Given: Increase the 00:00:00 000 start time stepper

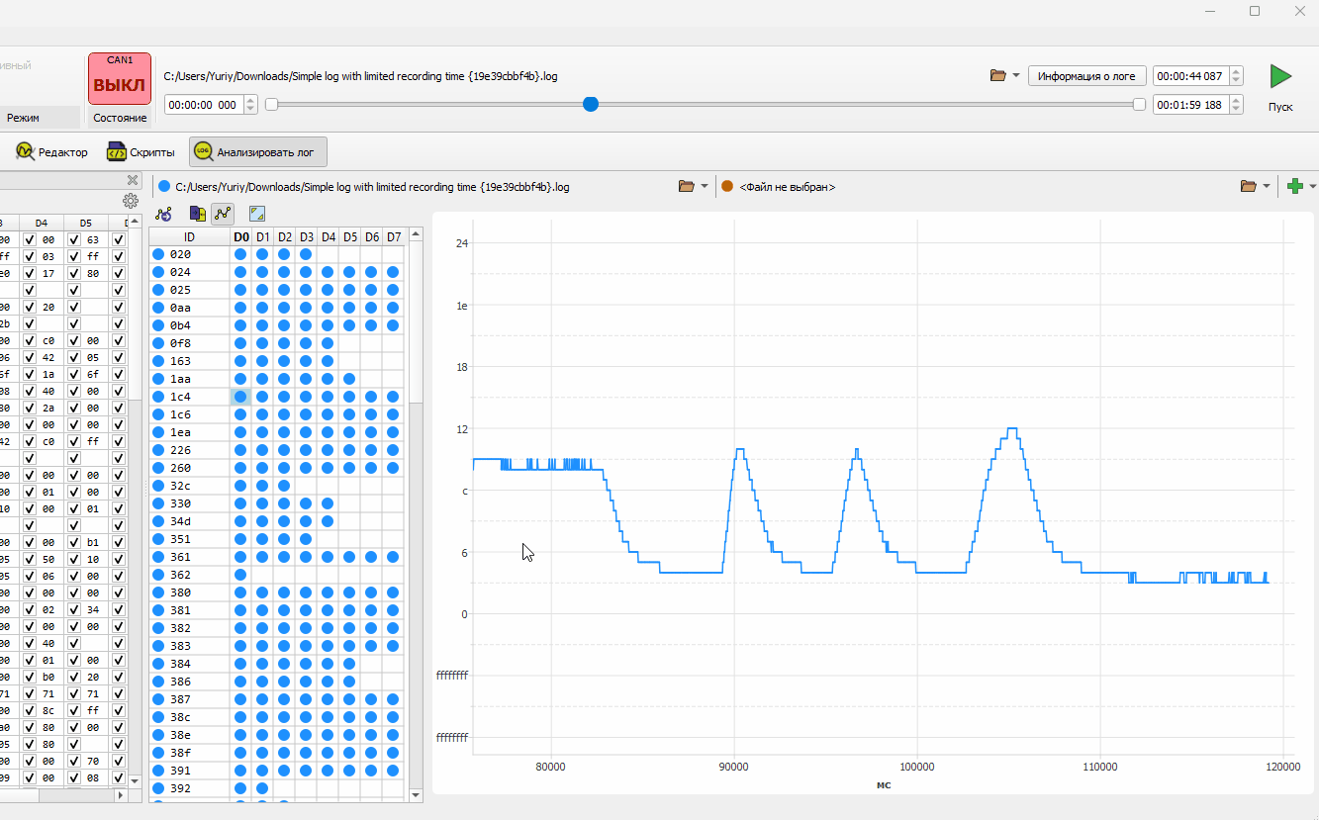Looking at the screenshot, I should (250, 99).
